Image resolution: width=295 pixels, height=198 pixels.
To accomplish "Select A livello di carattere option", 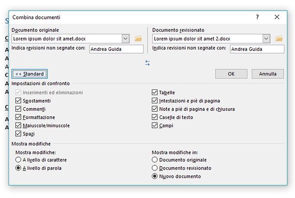I will point(18,160).
